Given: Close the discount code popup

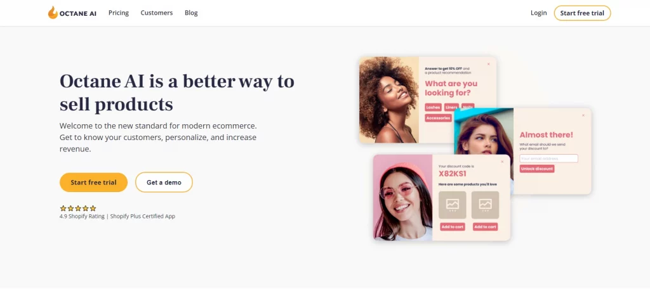Looking at the screenshot, I should 502,162.
